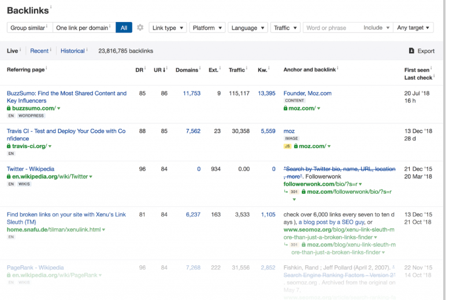
Task: Click the 301 redirect badge for moz.com/blog/xenu
Action: 294,245
